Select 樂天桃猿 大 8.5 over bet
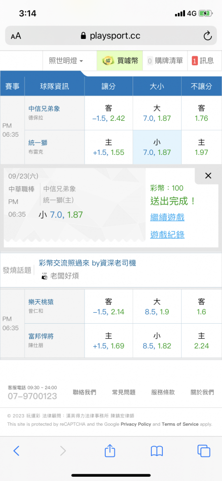 157,307
